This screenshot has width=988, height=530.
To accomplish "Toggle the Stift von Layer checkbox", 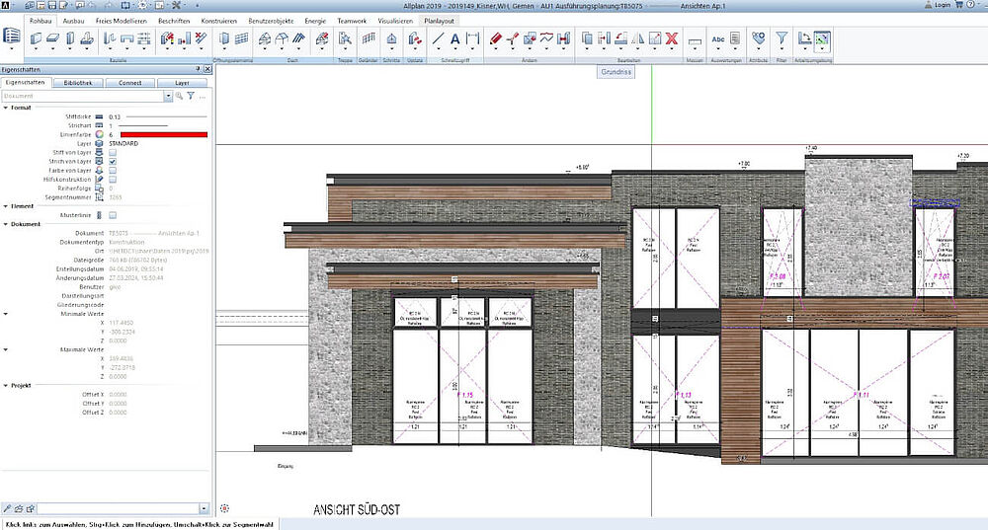I will pos(113,152).
